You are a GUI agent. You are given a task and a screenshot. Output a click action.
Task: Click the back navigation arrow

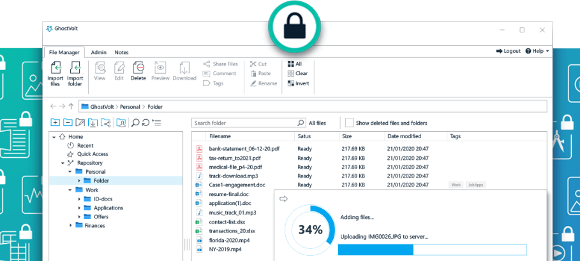(x=53, y=106)
